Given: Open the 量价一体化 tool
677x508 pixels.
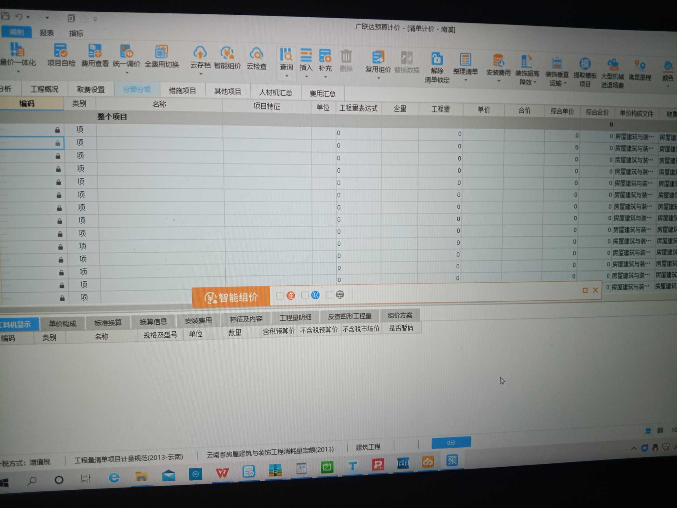Looking at the screenshot, I should pyautogui.click(x=17, y=54).
